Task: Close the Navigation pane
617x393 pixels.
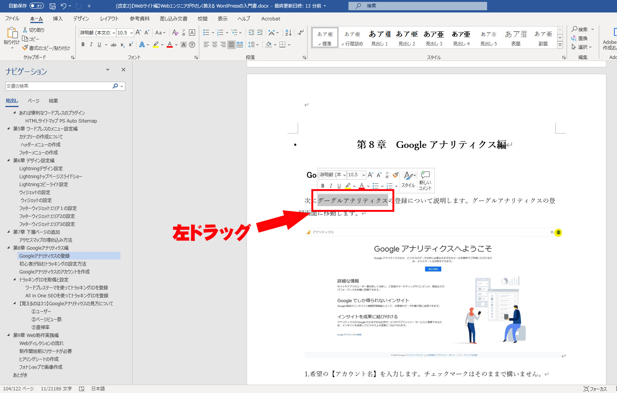Action: coord(123,70)
